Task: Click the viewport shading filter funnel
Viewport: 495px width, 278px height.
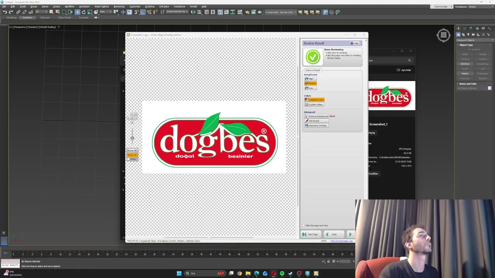Action: (x=59, y=27)
